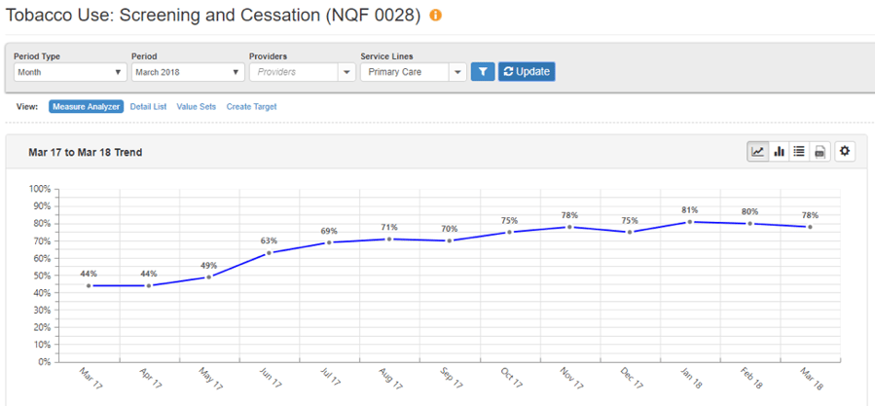Click the Feb 18 data point at 80%
Screen dimensions: 875x406
[750, 223]
